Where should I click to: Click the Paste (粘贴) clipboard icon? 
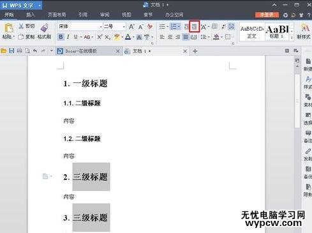[x=8, y=28]
